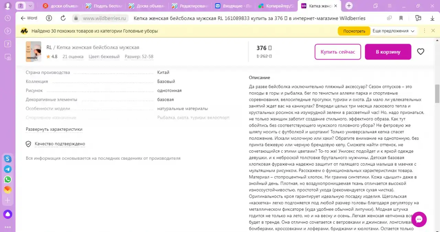440x232 pixels.
Task: Close the active Wildberries tab
Action: pyautogui.click(x=335, y=6)
